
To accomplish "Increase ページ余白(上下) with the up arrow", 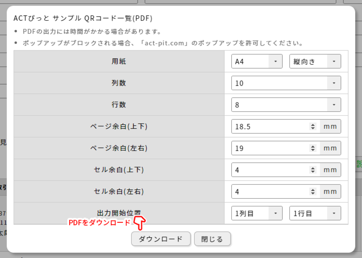I will [313, 125].
